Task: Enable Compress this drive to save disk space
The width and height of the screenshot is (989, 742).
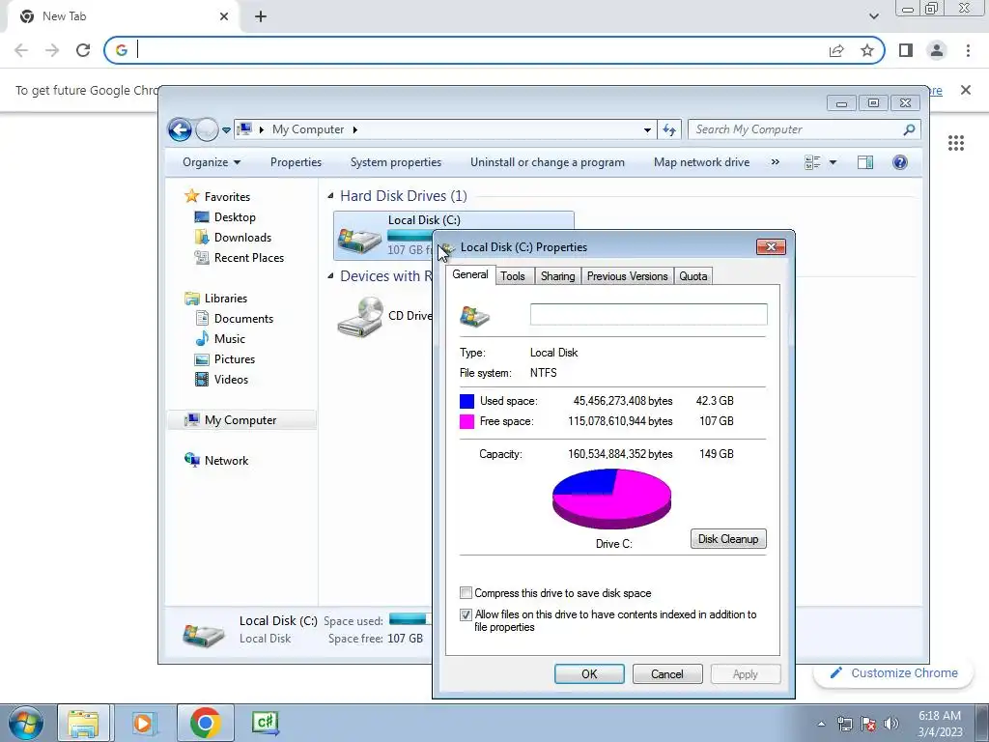Action: [x=466, y=593]
